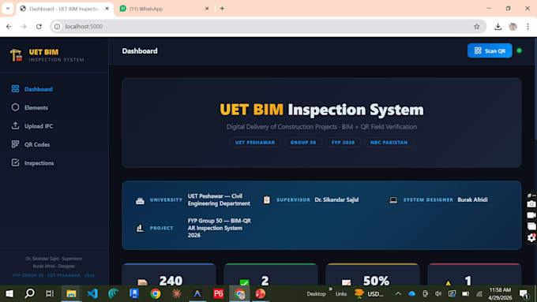
Task: Open the volume control in system tray
Action: pos(438,293)
